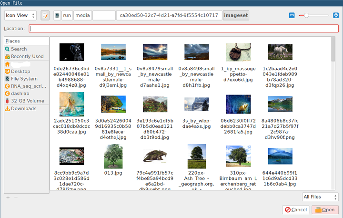The image size is (343, 218).
Task: Click the home folder icon in Places
Action: 7,64
